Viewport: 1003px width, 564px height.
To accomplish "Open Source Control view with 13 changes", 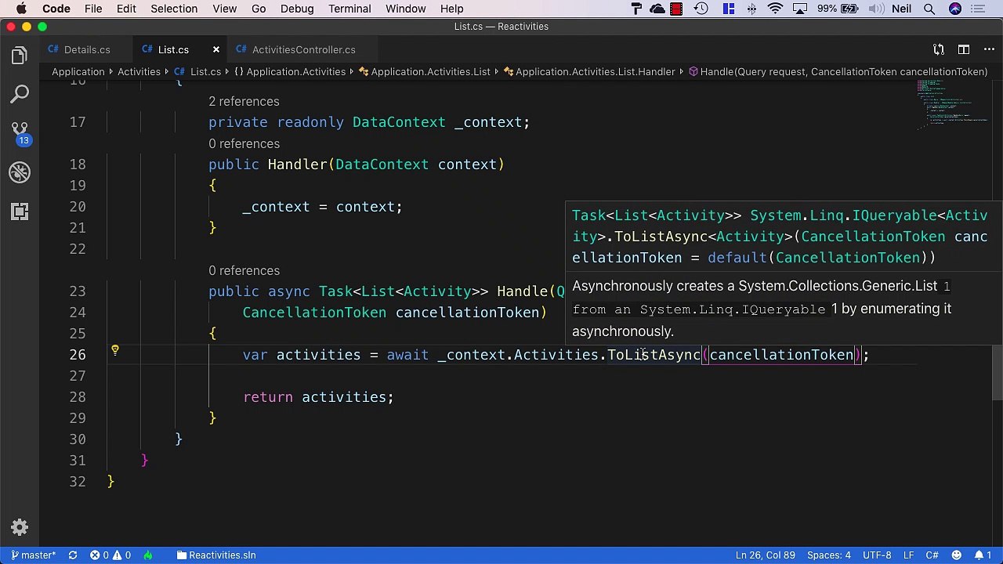I will point(20,133).
